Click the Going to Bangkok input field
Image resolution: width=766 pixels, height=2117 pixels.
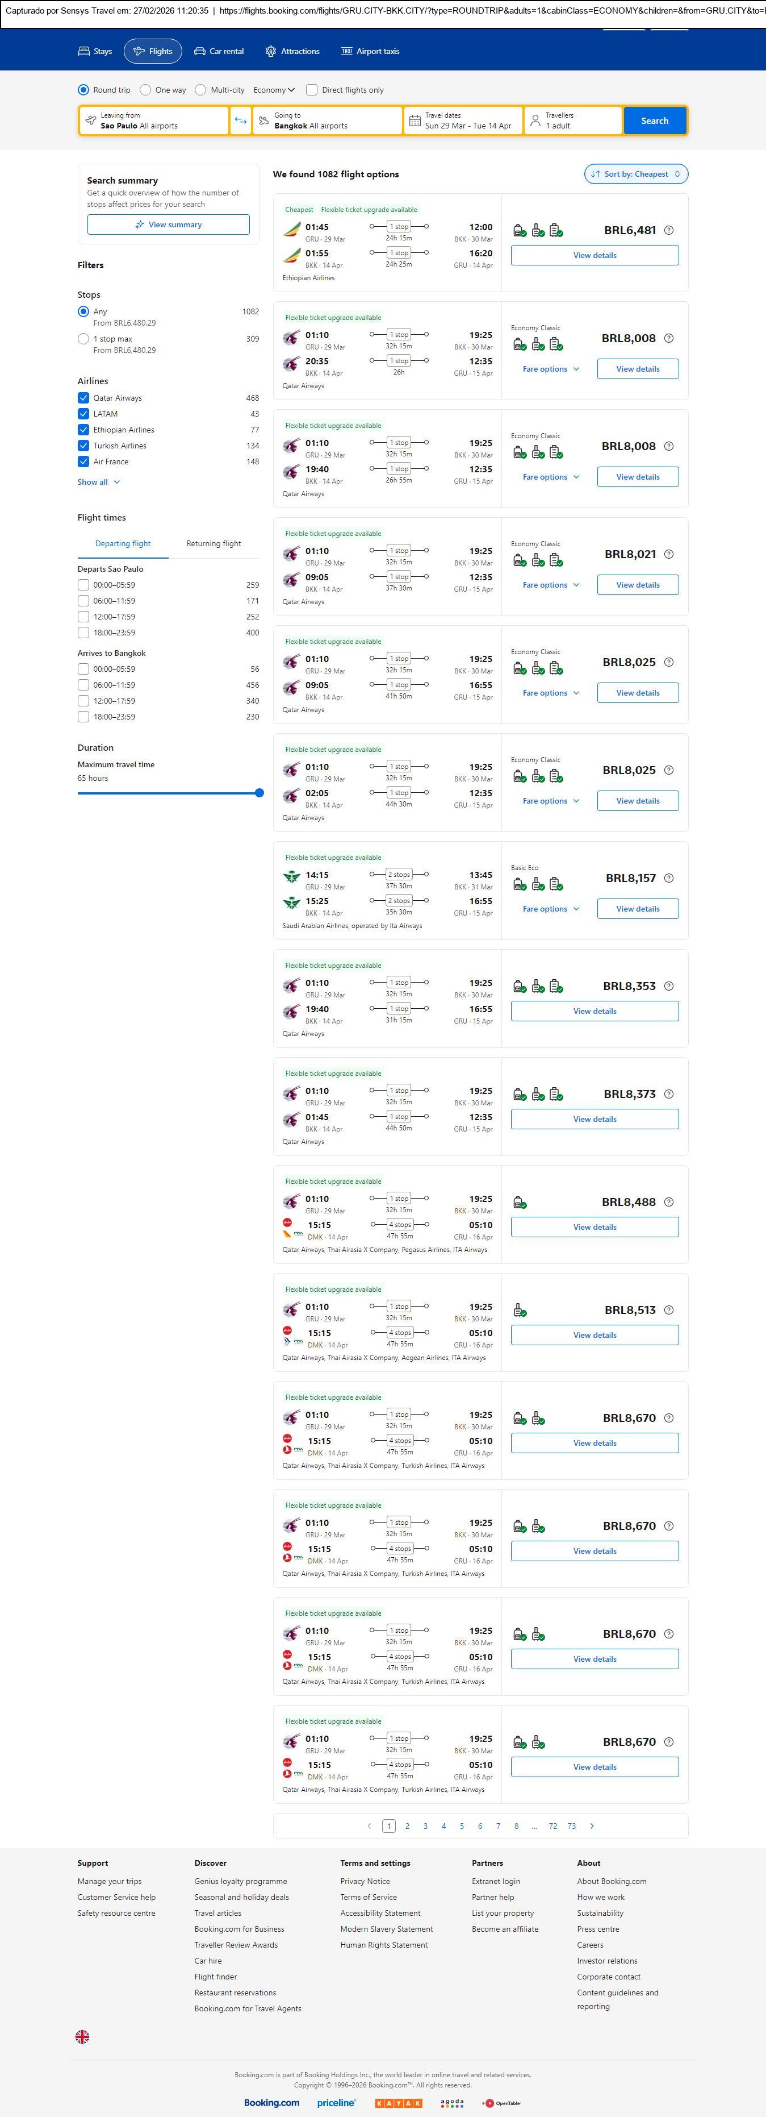point(327,121)
